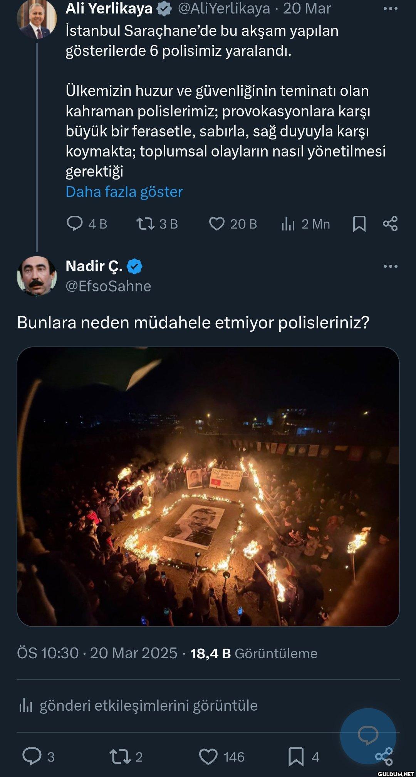This screenshot has height=777, width=416.
Task: Open Nadir Ç.'s profile avatar
Action: click(37, 276)
